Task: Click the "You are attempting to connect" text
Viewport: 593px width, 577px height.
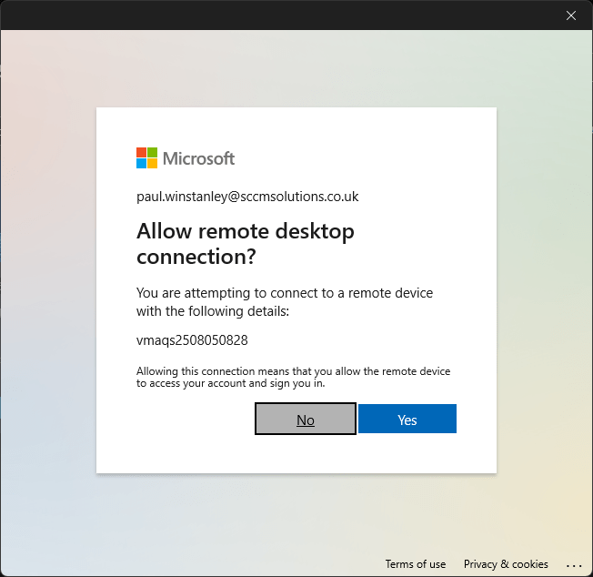Action: [284, 301]
